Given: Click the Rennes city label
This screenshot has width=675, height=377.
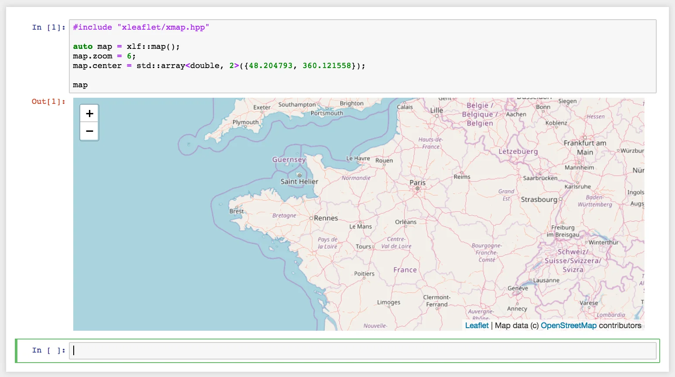Looking at the screenshot, I should [x=326, y=218].
